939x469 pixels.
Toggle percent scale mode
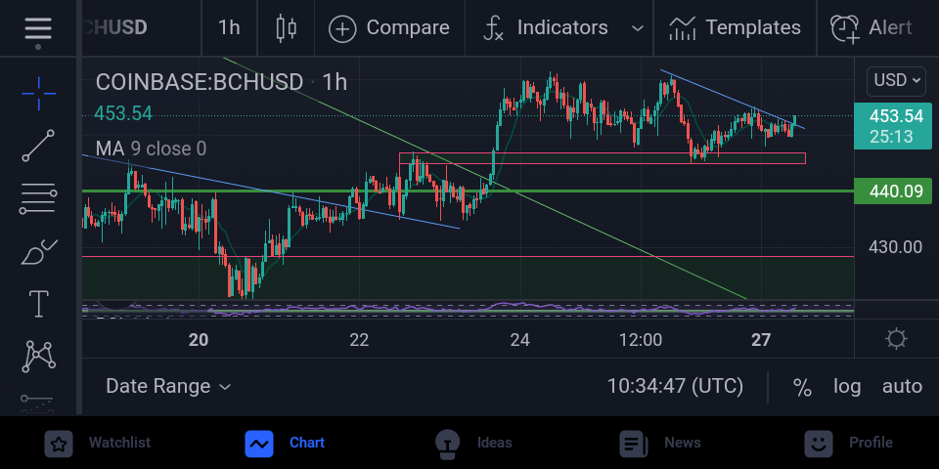[802, 387]
